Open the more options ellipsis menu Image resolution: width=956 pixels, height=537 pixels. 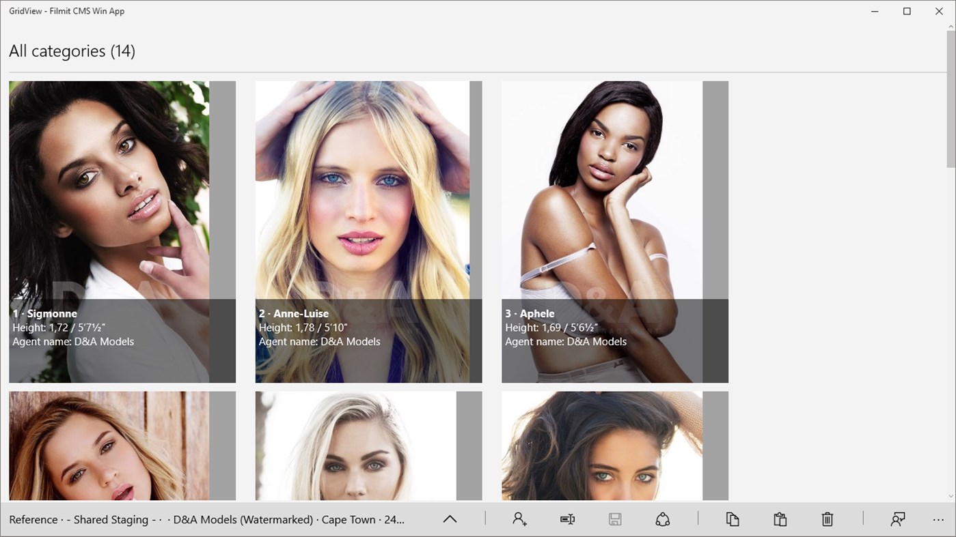(x=938, y=520)
